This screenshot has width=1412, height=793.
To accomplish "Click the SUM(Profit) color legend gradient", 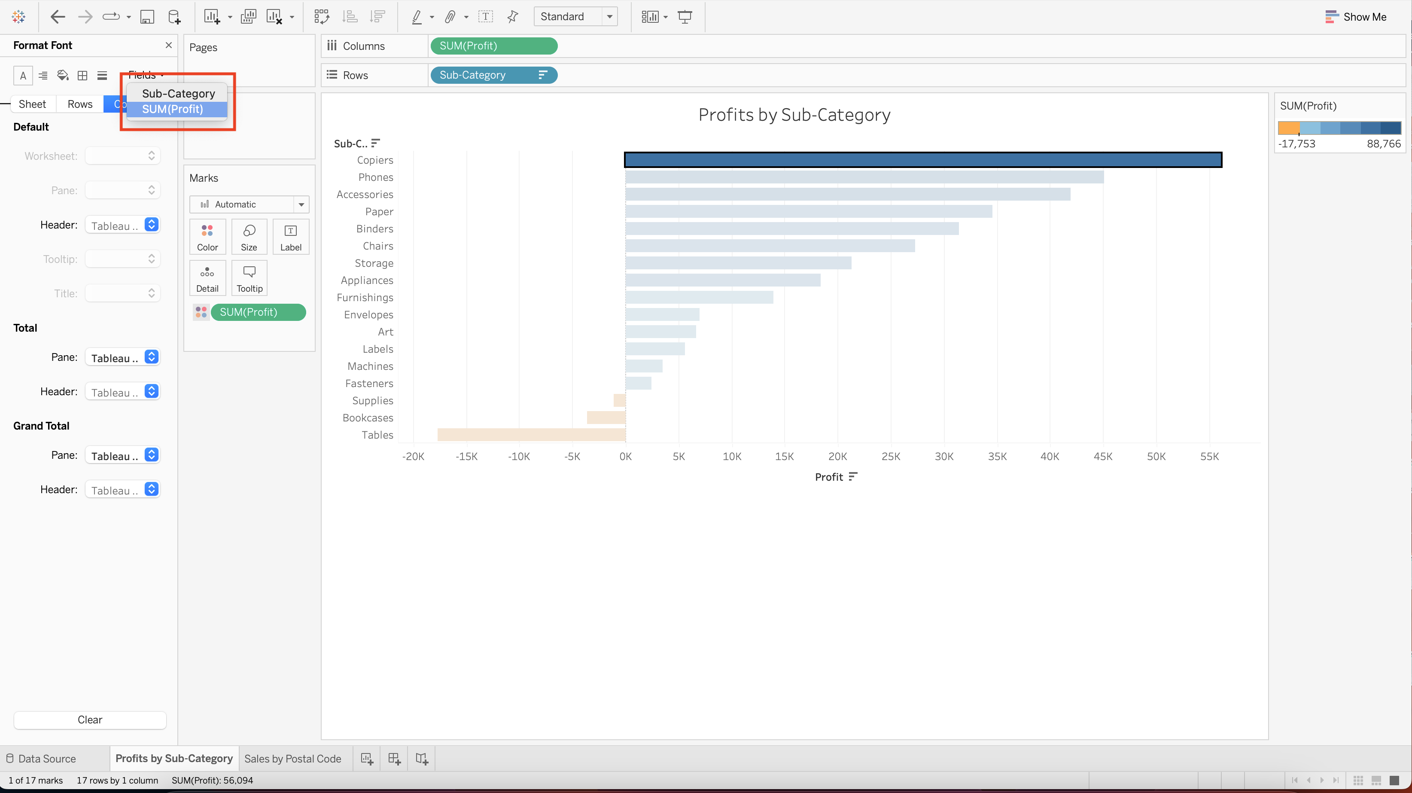I will pyautogui.click(x=1339, y=128).
